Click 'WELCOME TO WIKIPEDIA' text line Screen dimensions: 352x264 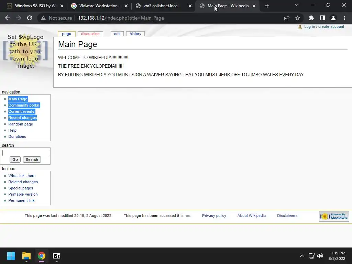pyautogui.click(x=94, y=57)
